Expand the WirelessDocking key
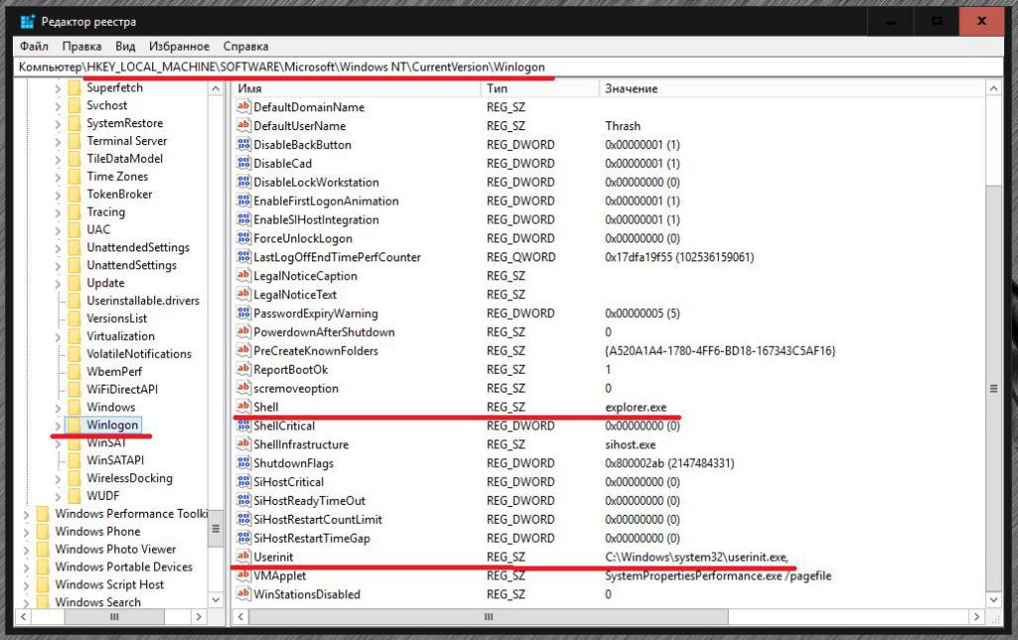This screenshot has height=640, width=1018. 58,479
